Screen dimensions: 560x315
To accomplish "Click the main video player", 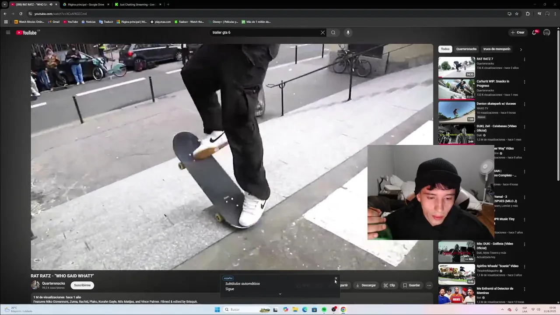I will click(x=232, y=157).
